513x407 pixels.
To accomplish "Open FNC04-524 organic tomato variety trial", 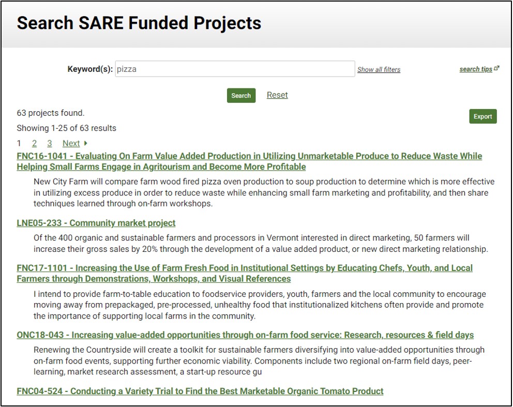I will coord(200,391).
